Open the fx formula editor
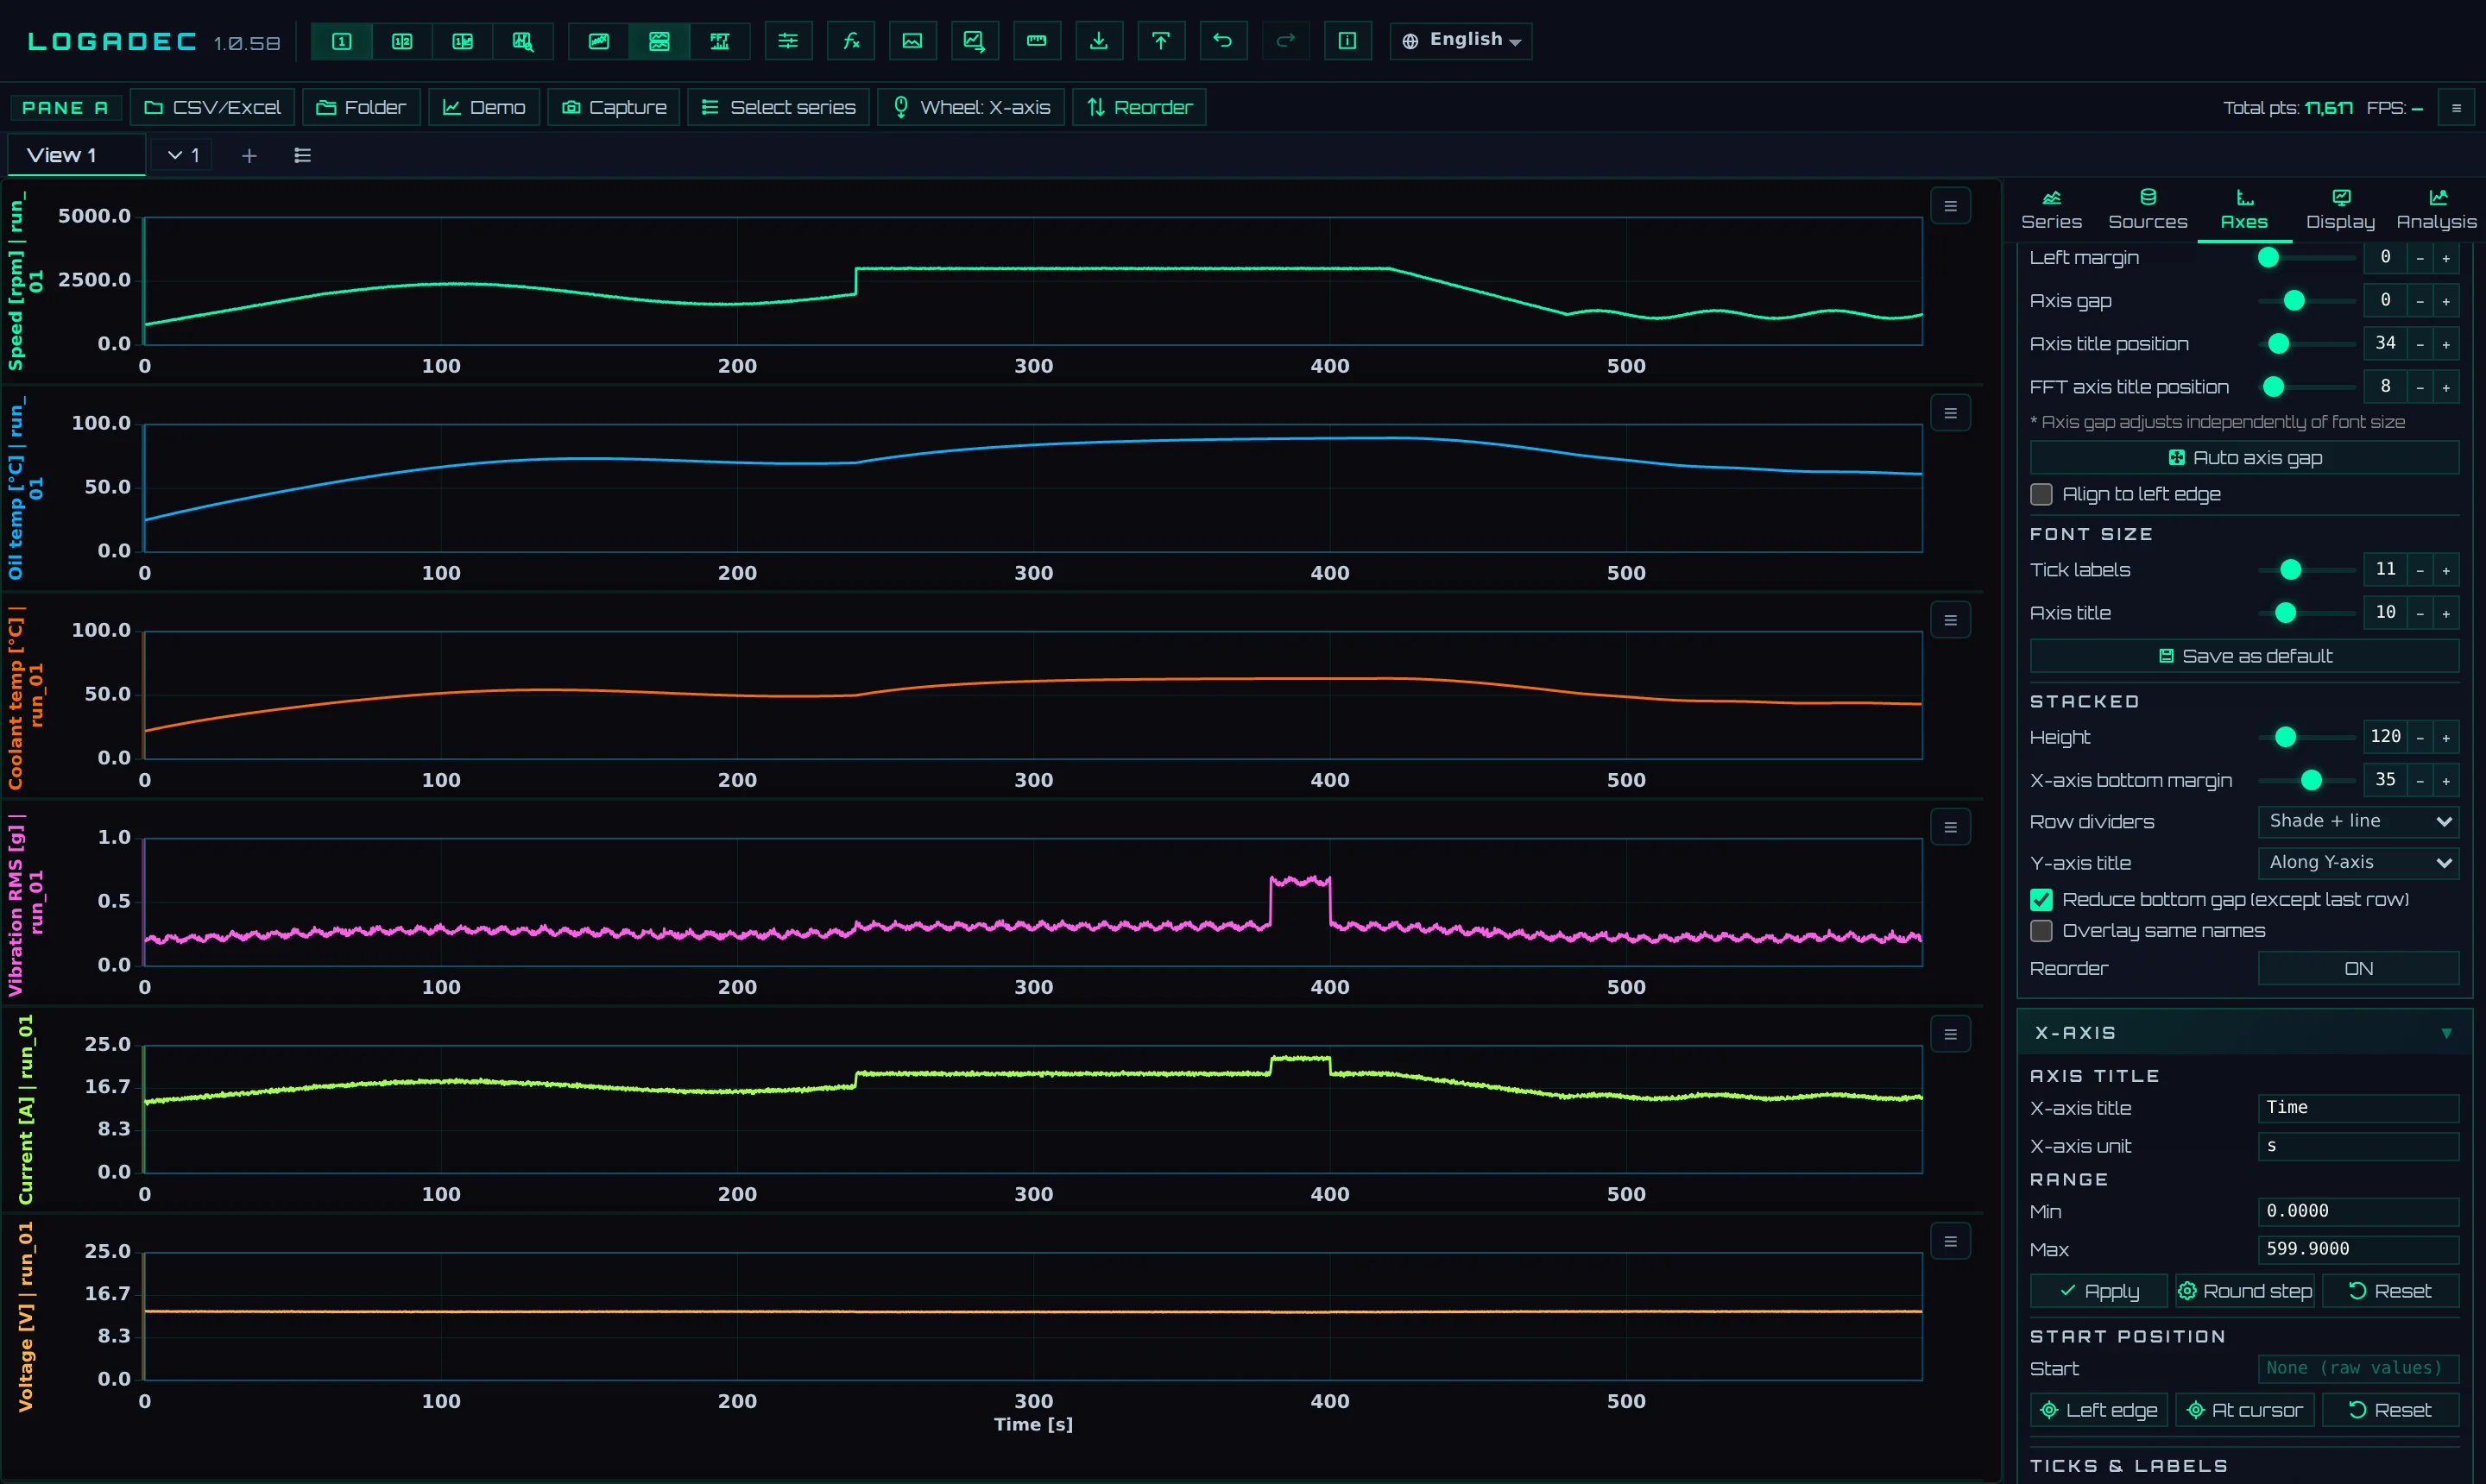This screenshot has height=1484, width=2486. [x=850, y=41]
